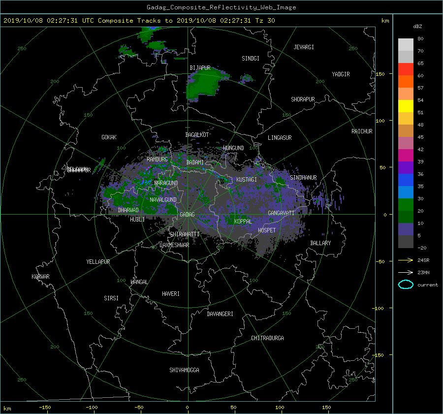The image size is (443, 414).
Task: Click the SHIRAHATTI city label
Action: [x=185, y=234]
